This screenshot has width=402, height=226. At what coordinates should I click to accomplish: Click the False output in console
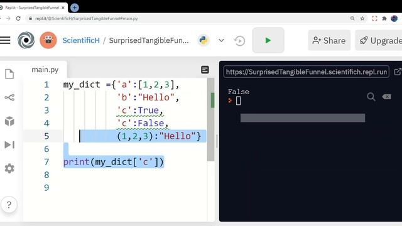(239, 92)
